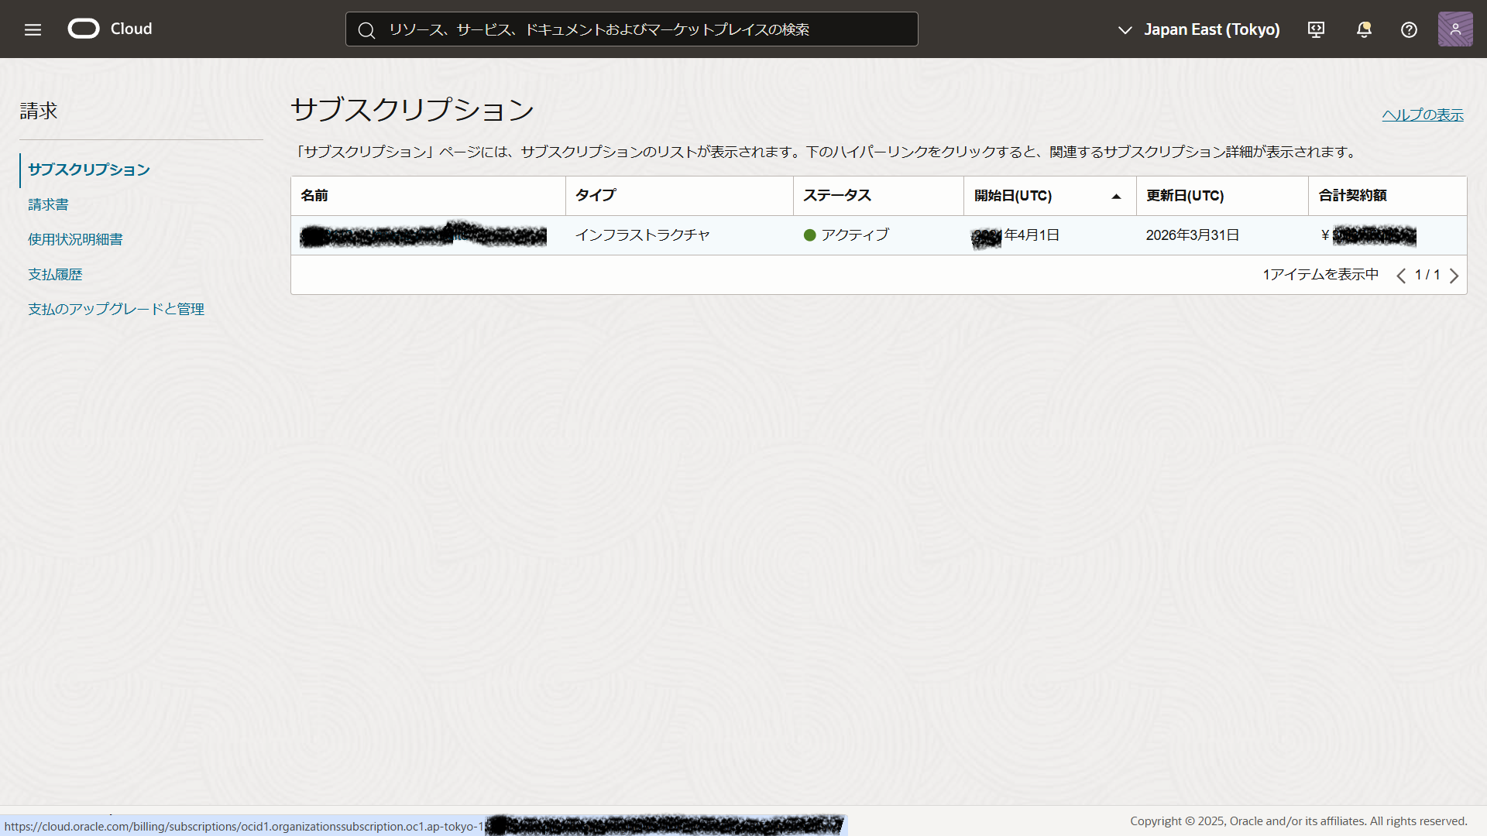1487x836 pixels.
Task: Open the ヘルプの表示 link
Action: coord(1422,115)
